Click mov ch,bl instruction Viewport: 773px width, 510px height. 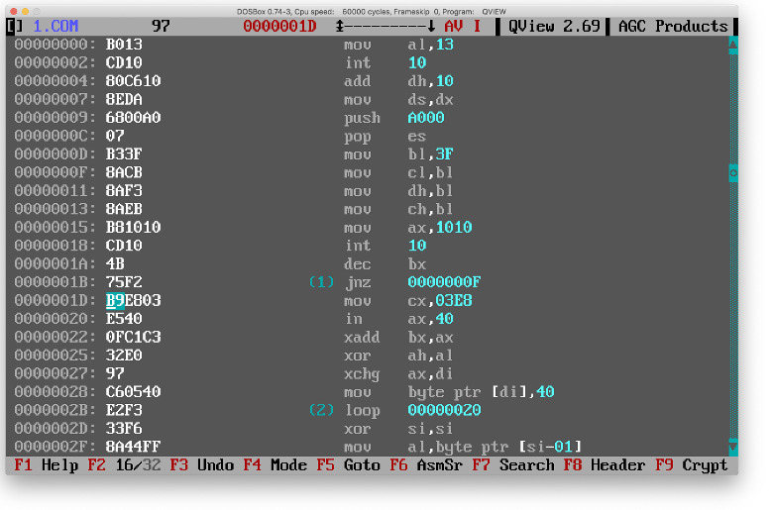pos(398,209)
